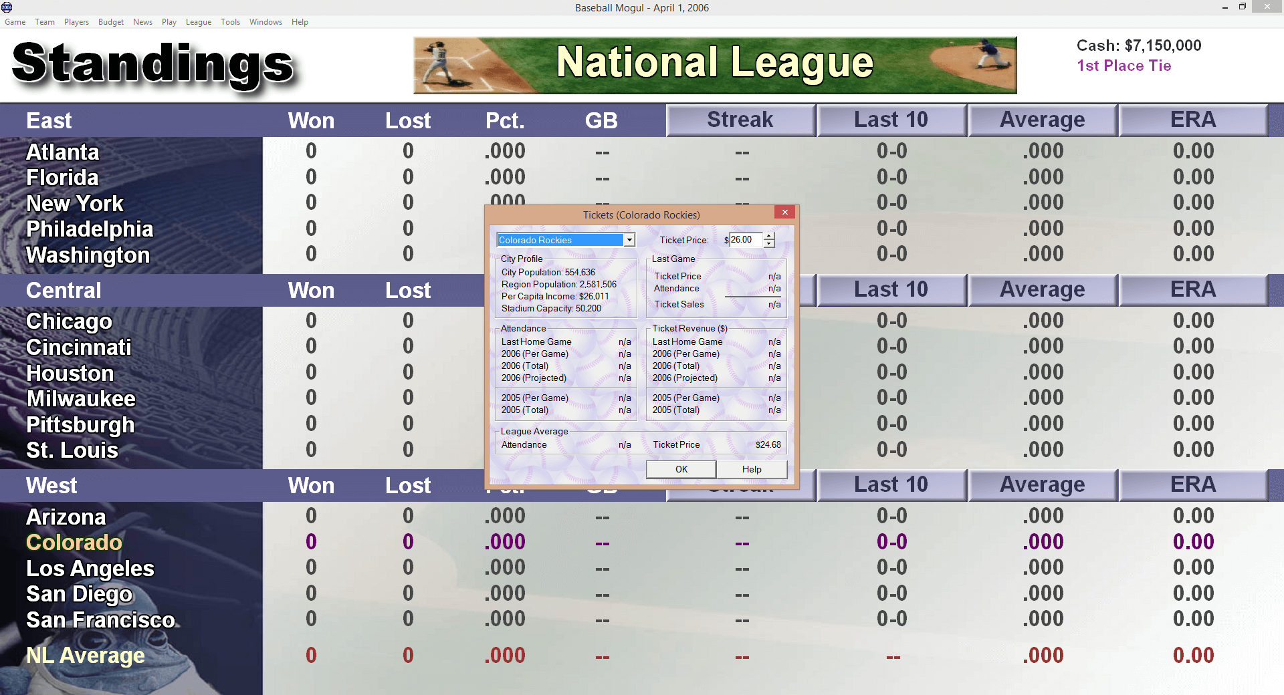Click the East division Last 10 header
Image resolution: width=1284 pixels, height=695 pixels.
[891, 120]
